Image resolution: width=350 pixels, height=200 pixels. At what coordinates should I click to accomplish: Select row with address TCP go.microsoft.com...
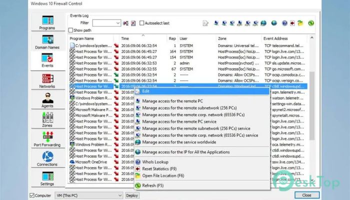pyautogui.click(x=188, y=69)
